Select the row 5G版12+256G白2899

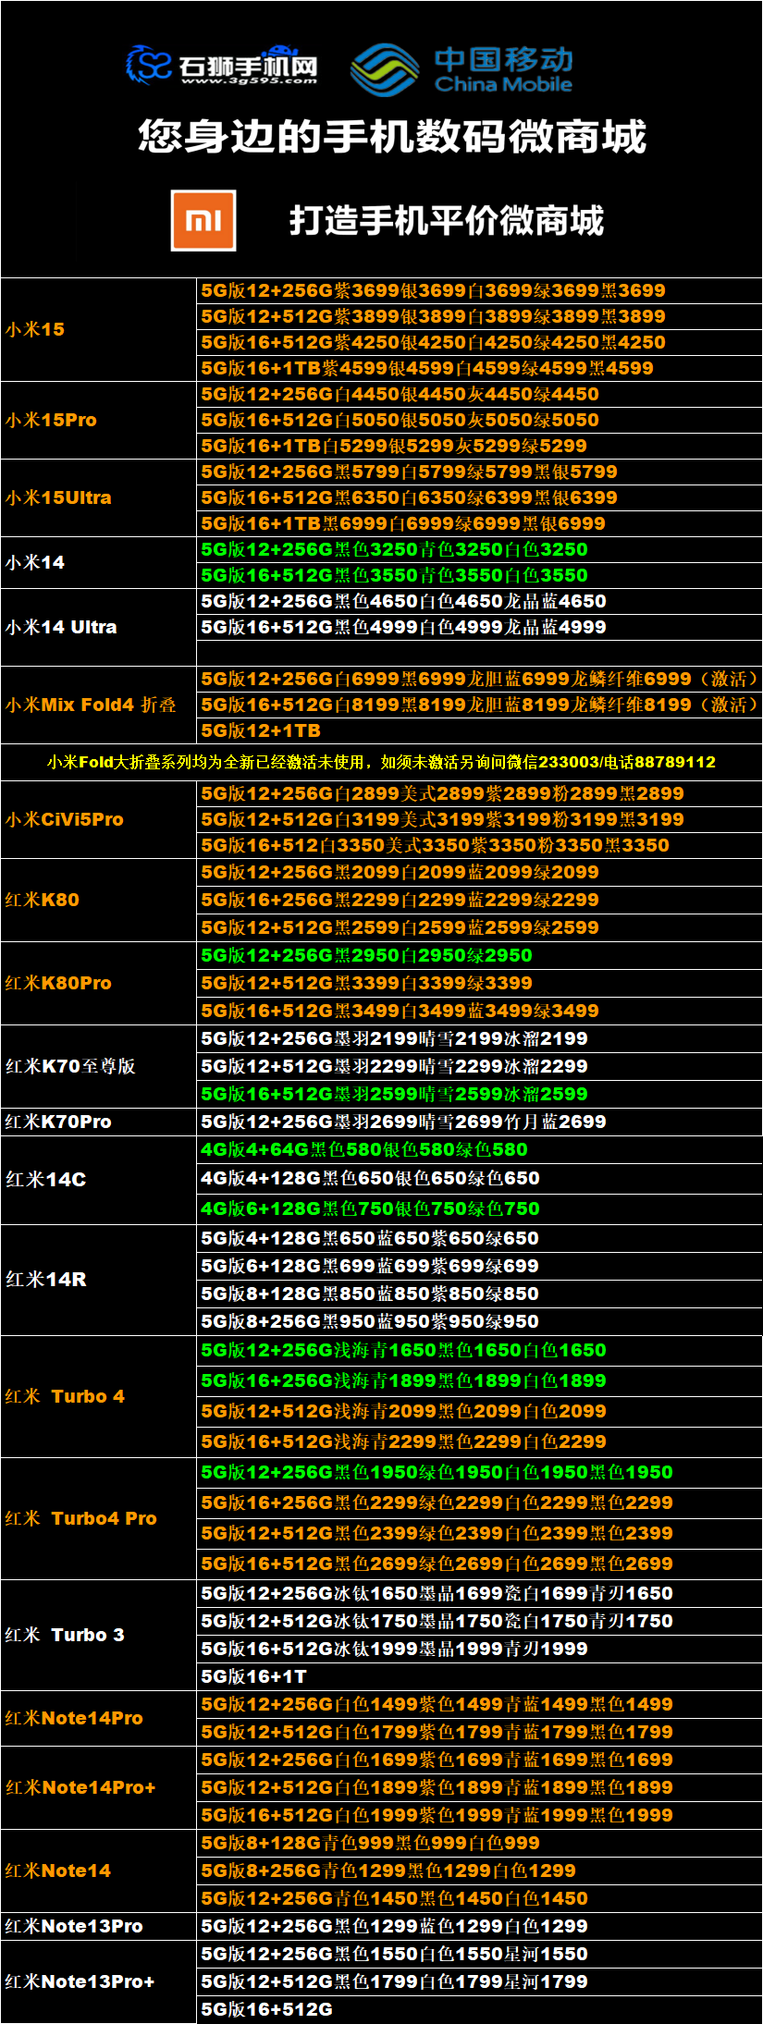tap(480, 793)
